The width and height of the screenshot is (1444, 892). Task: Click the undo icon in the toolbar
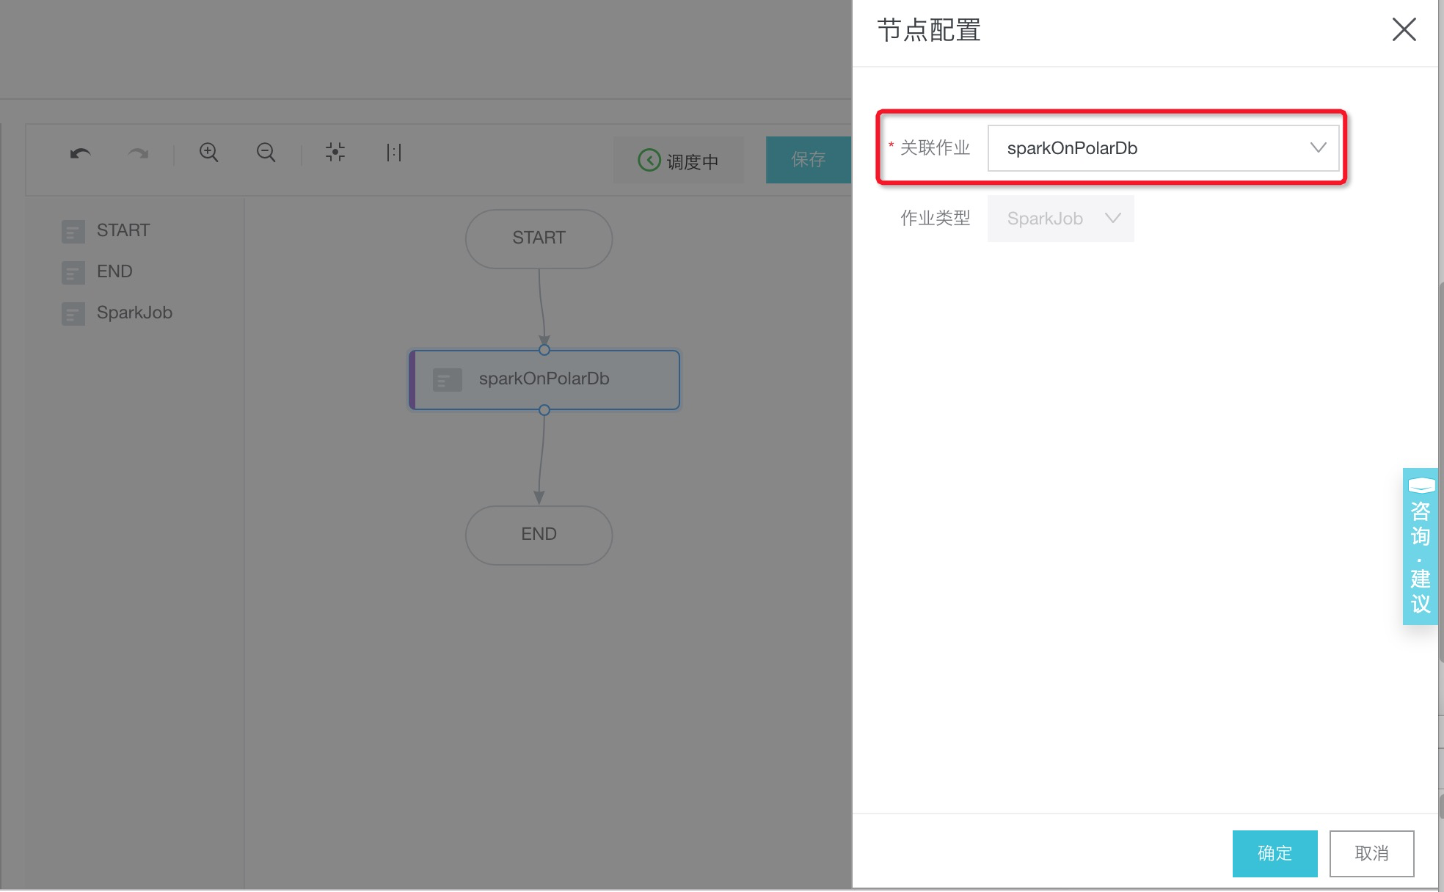[81, 153]
